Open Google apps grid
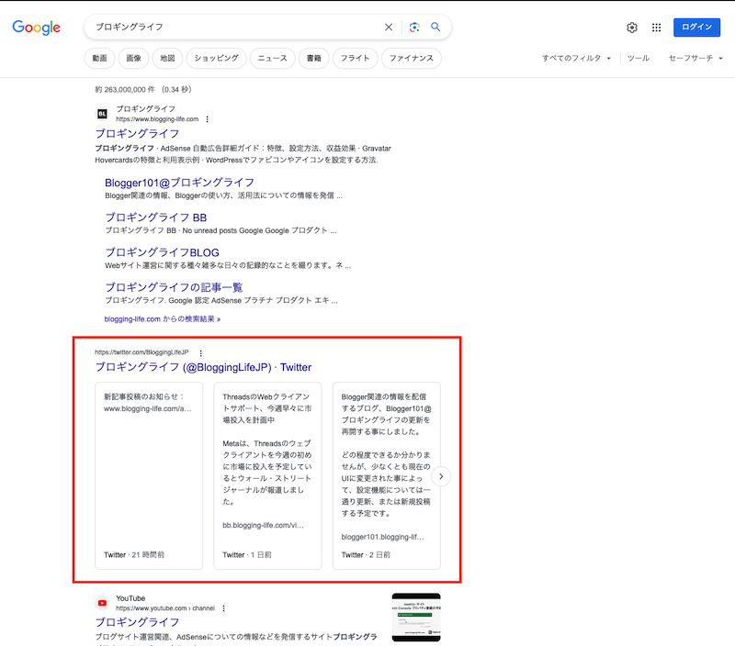The height and width of the screenshot is (646, 735). pos(656,28)
